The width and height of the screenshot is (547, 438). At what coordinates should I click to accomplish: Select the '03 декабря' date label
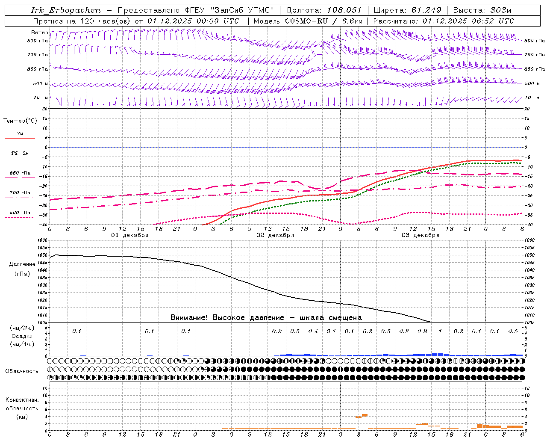421,235
